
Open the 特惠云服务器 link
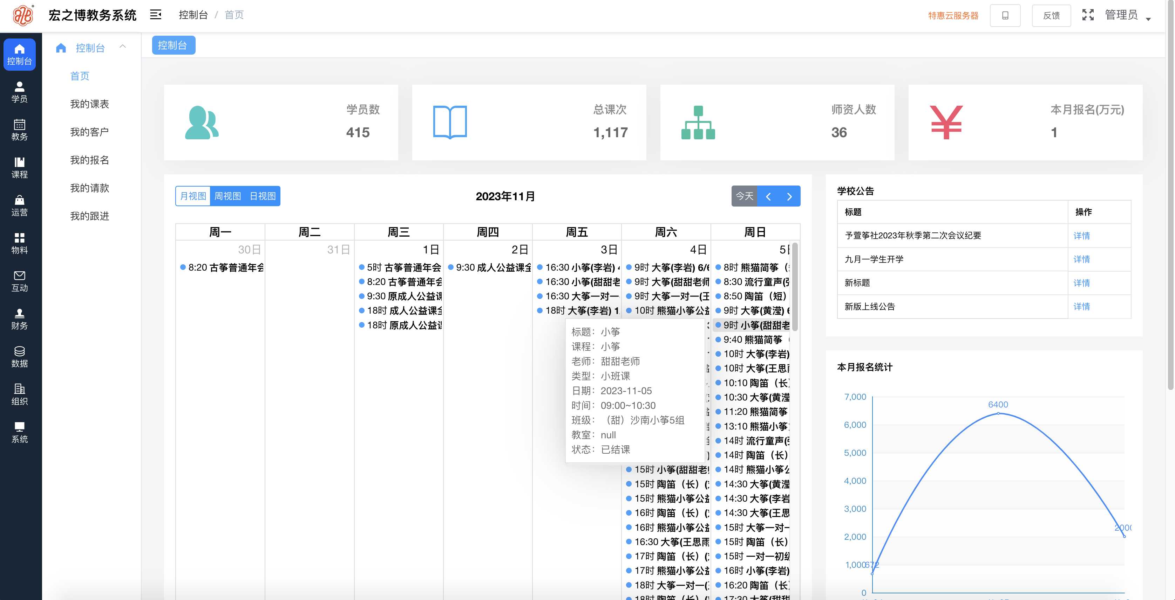click(953, 15)
